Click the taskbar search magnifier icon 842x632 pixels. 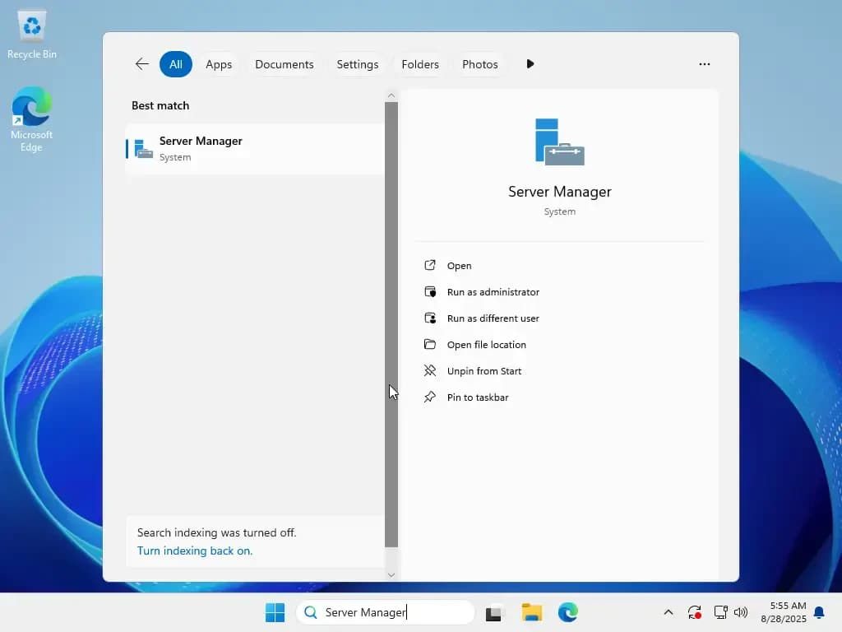310,612
